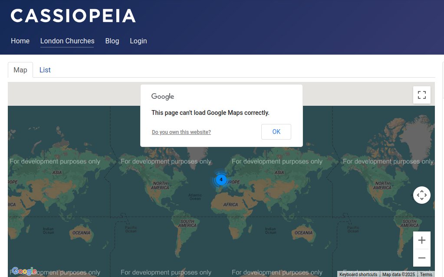Click the 'AFRICA' map label
The width and height of the screenshot is (444, 277).
point(230,205)
